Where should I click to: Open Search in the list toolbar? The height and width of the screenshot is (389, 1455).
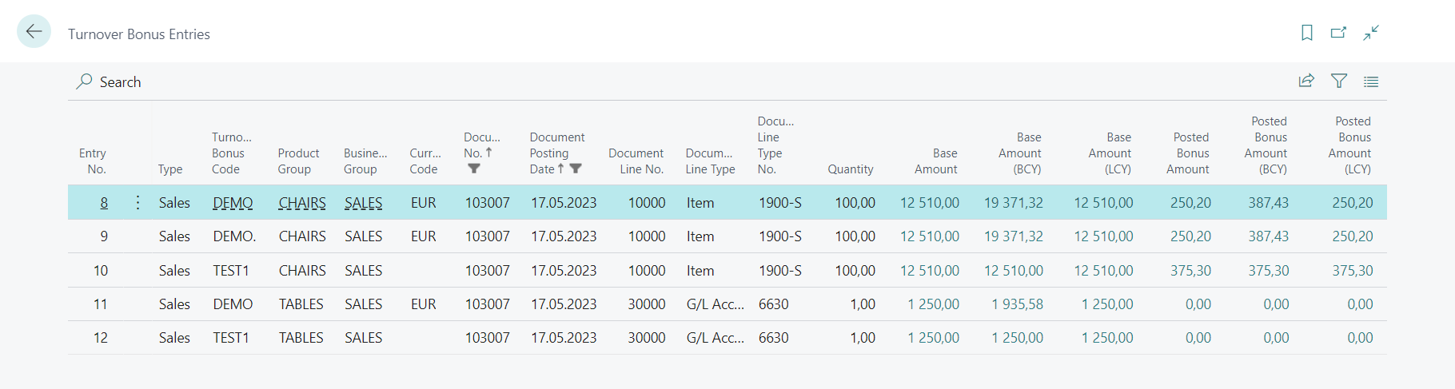[109, 81]
